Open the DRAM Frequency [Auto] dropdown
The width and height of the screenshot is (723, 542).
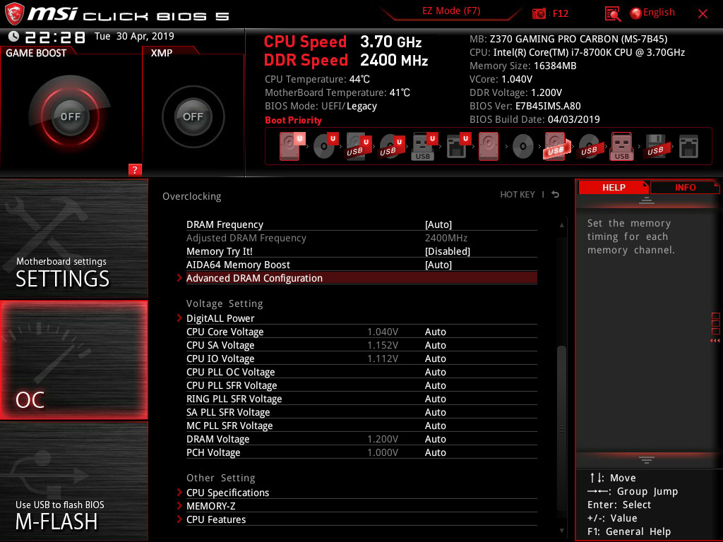point(438,224)
